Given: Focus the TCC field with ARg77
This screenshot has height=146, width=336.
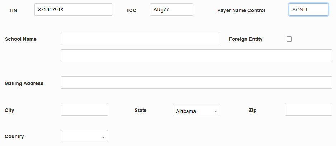Looking at the screenshot, I should pyautogui.click(x=172, y=10).
